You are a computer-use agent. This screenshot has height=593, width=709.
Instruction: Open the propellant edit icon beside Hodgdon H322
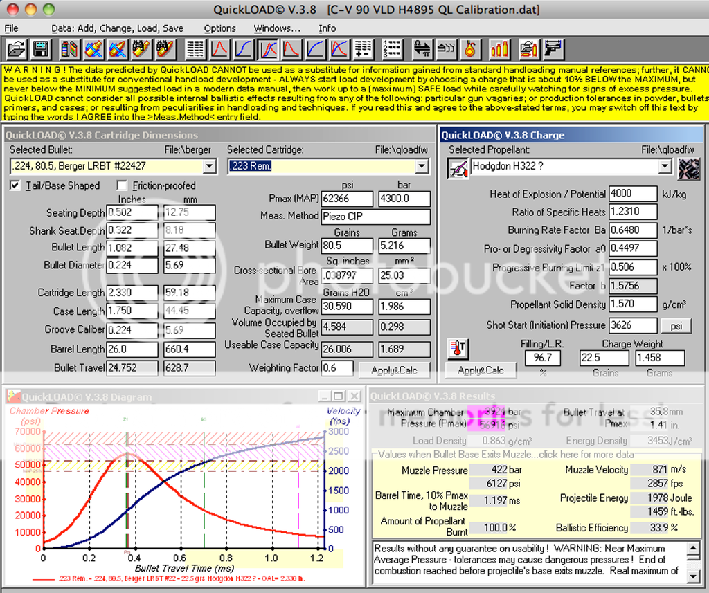pyautogui.click(x=457, y=167)
